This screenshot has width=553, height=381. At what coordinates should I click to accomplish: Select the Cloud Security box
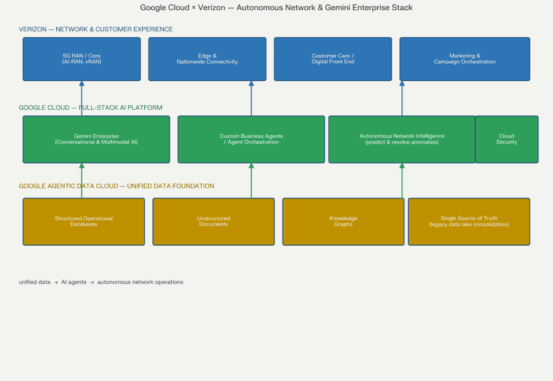[x=507, y=139]
